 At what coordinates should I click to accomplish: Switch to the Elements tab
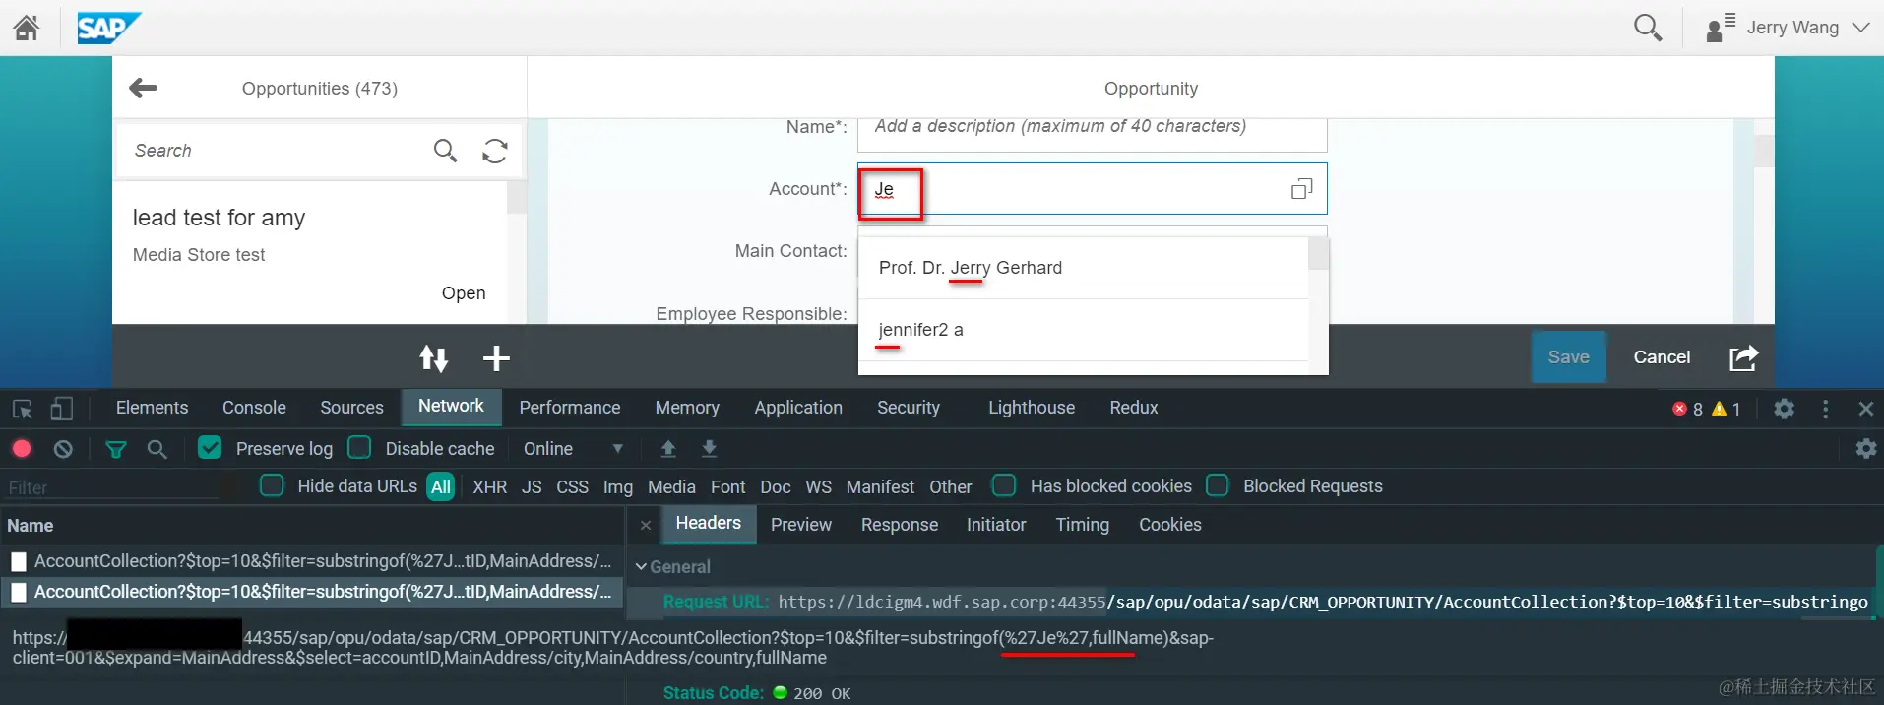click(152, 408)
